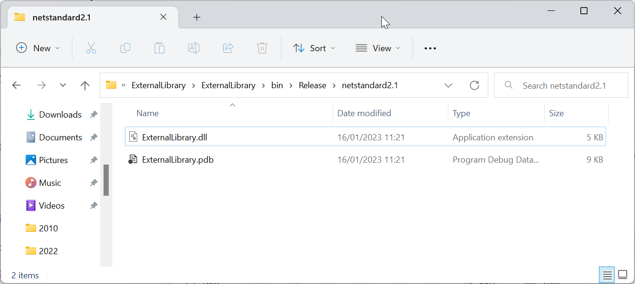Click the folder icon in address bar
This screenshot has height=284, width=635.
pyautogui.click(x=111, y=85)
